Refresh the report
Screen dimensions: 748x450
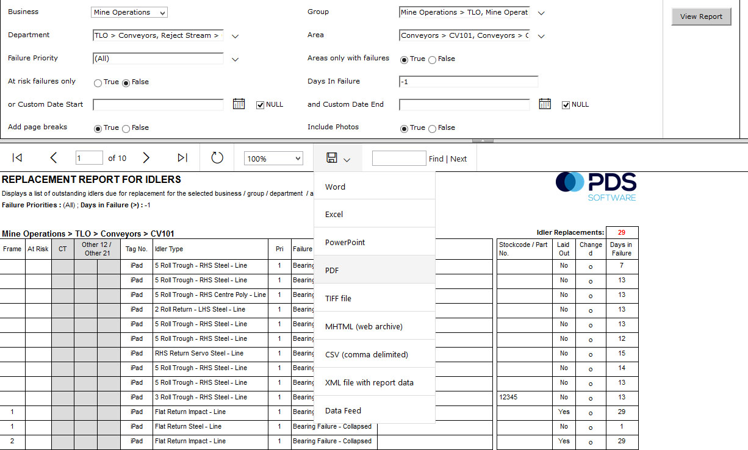(x=217, y=158)
